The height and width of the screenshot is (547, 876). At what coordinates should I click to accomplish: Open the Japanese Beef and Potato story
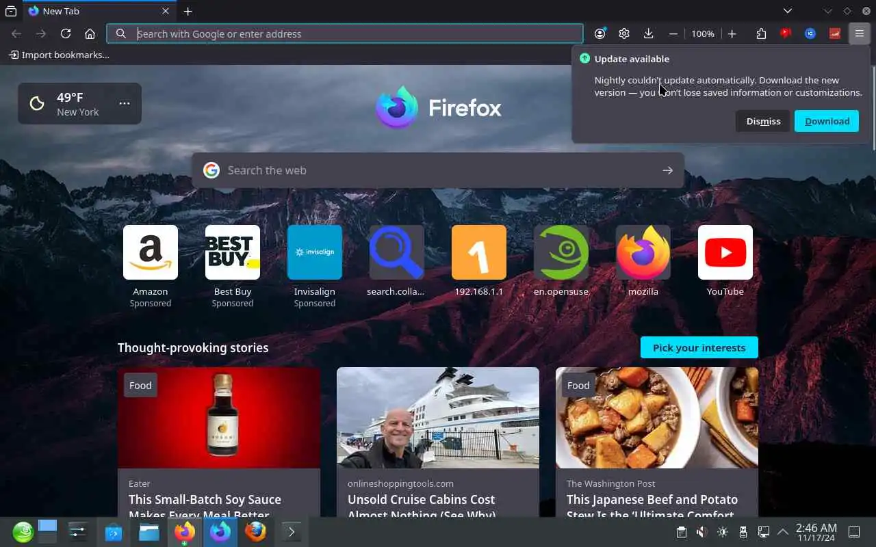tap(657, 442)
